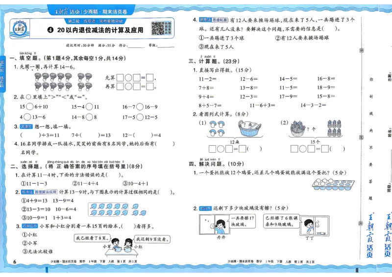Click the blank bracket in 7+( )=13
This screenshot has height=277, width=392.
tap(89, 135)
